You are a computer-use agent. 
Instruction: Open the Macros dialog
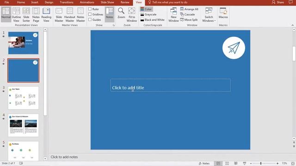click(223, 13)
